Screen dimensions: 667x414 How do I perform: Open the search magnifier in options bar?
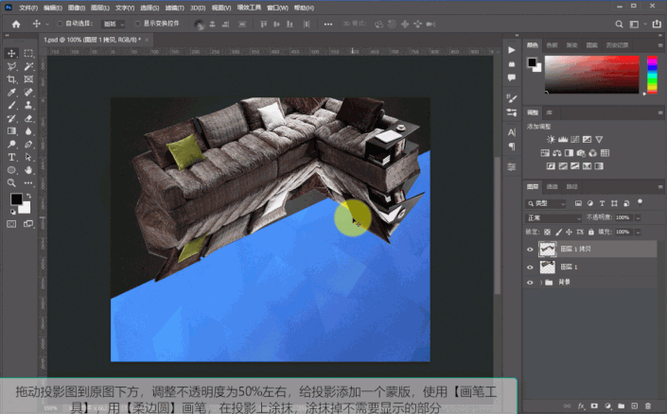pyautogui.click(x=619, y=25)
